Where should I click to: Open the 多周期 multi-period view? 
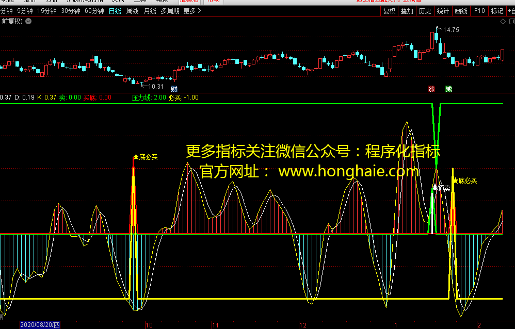coord(170,11)
